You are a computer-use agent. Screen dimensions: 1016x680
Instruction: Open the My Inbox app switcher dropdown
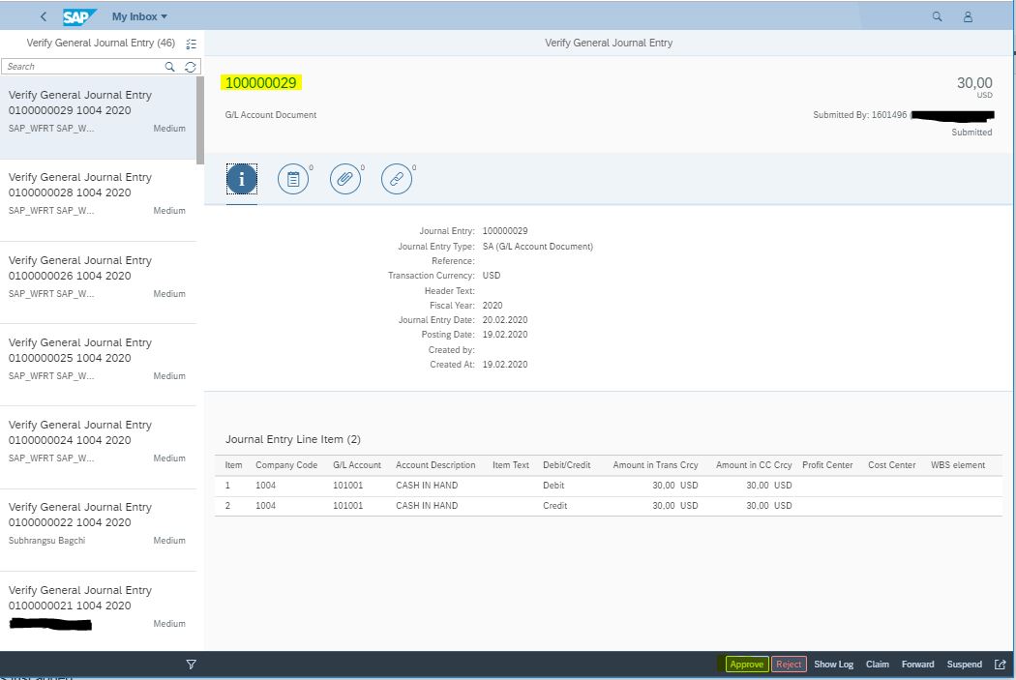click(138, 15)
